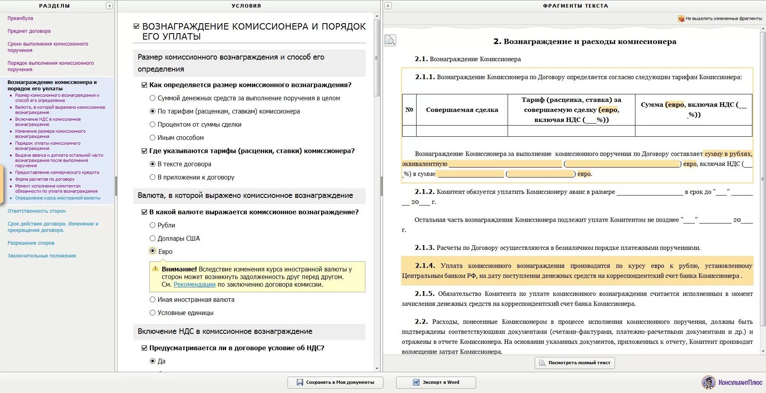Viewport: 766px width, 393px height.
Task: Go to Порядок выполнения комиссионного поручения
Action: (50, 66)
